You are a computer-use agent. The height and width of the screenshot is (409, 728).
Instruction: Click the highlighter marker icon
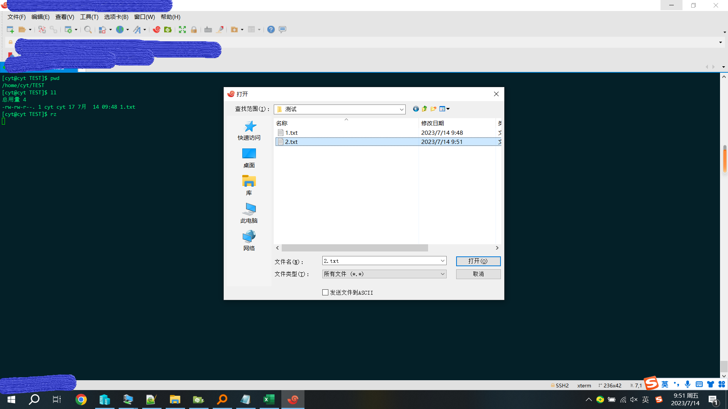click(x=220, y=30)
